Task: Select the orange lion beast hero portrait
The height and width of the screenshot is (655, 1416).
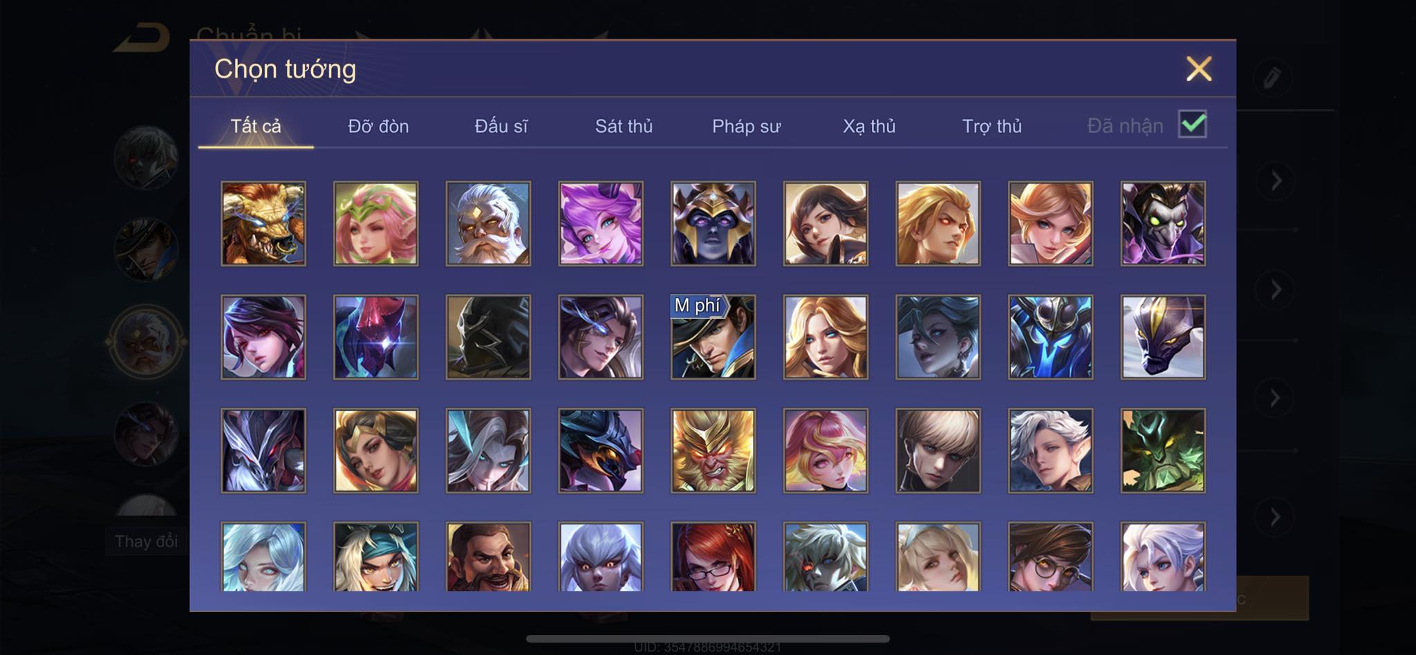Action: click(x=263, y=223)
